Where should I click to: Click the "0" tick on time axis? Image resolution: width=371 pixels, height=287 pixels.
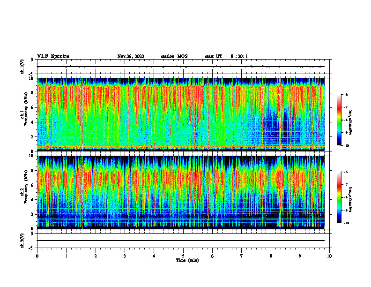click(x=37, y=256)
